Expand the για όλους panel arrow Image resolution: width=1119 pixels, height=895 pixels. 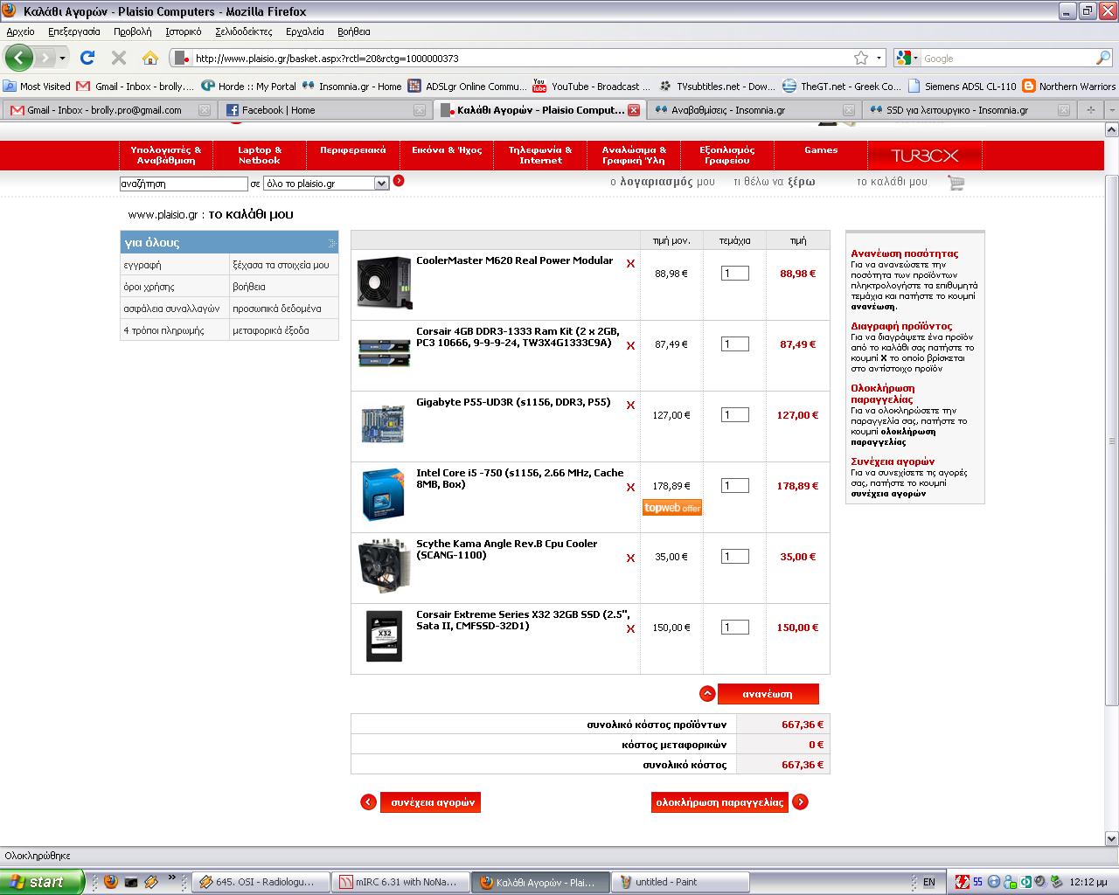pyautogui.click(x=331, y=243)
